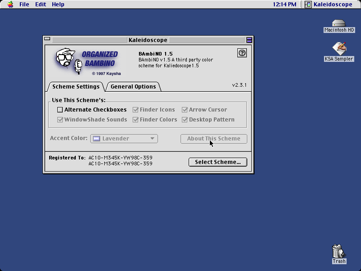Collapse the Kaleidoscope window with WindowShade box

[x=249, y=40]
